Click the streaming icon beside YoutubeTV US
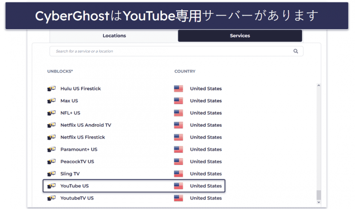The width and height of the screenshot is (355, 209). pyautogui.click(x=51, y=198)
